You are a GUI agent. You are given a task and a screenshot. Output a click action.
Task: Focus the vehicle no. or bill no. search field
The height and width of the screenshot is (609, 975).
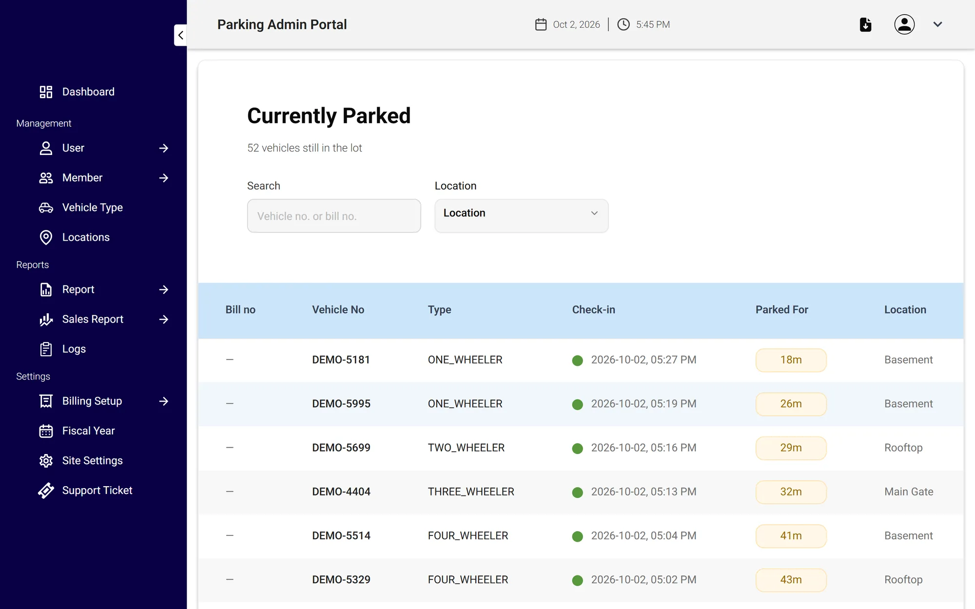click(x=334, y=215)
